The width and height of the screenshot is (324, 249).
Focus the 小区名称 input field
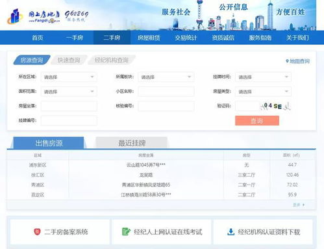(166, 92)
